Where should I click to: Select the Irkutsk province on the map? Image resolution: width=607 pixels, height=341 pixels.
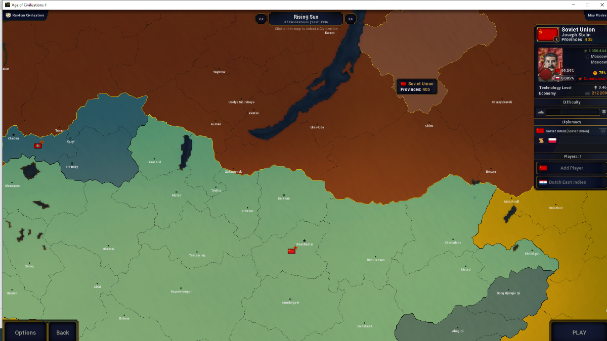(253, 113)
